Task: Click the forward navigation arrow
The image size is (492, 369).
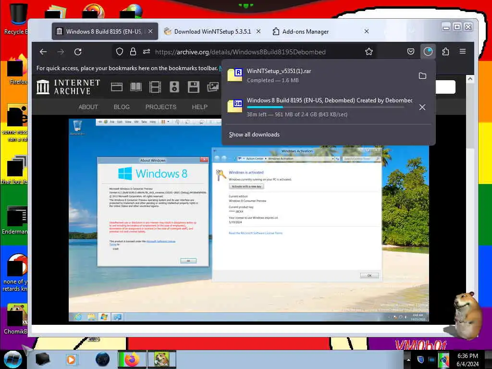Action: point(61,52)
